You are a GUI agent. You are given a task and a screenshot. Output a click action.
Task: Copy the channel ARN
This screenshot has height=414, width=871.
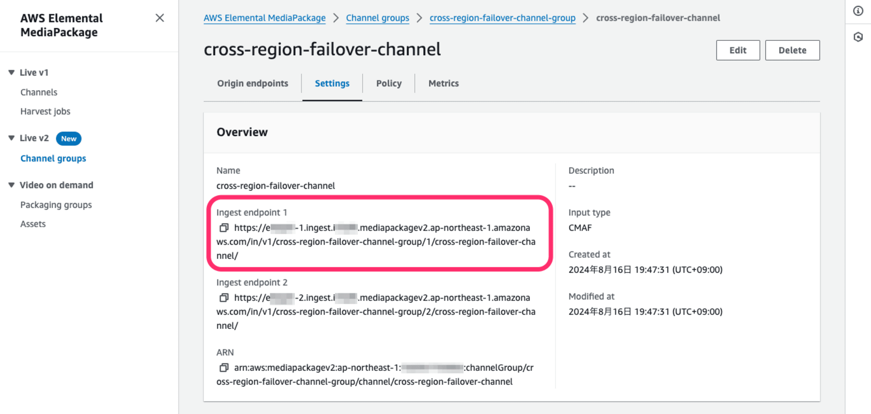(224, 367)
